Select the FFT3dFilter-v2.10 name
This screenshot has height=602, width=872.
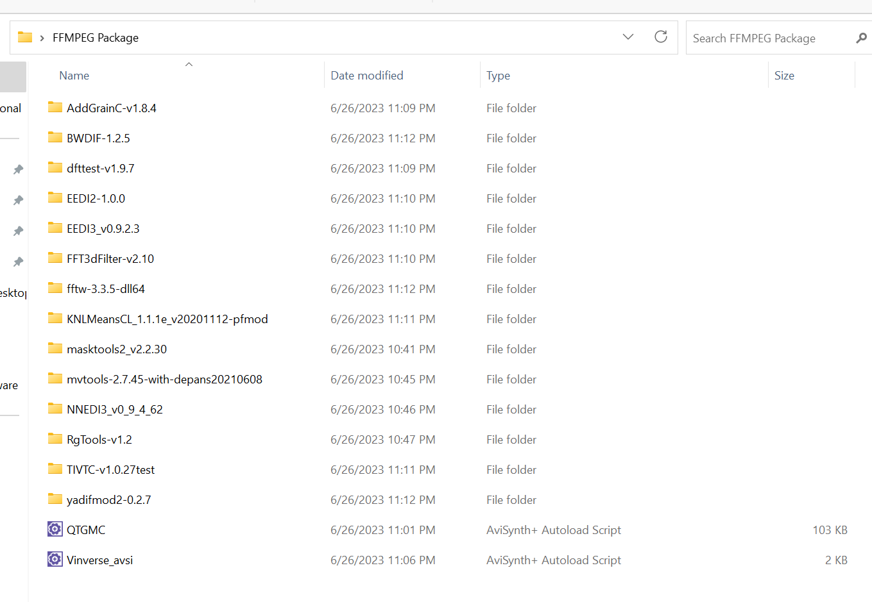point(110,259)
